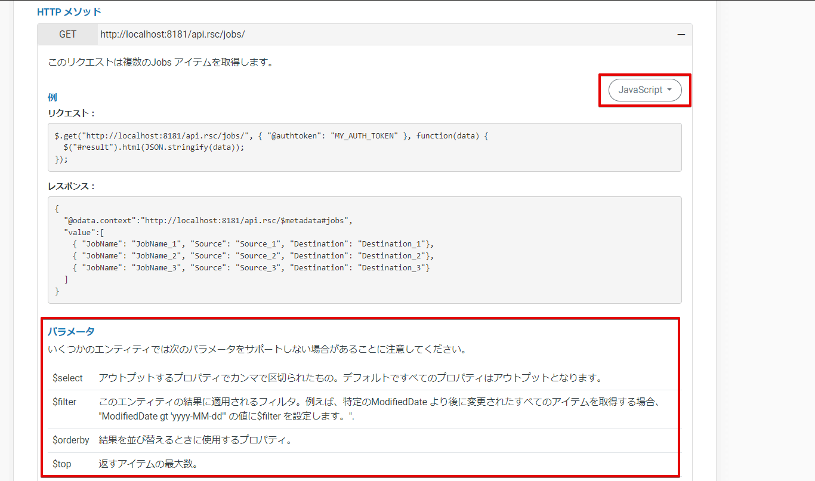
Task: Click the 返すアイテムの最大数 description
Action: click(x=148, y=464)
